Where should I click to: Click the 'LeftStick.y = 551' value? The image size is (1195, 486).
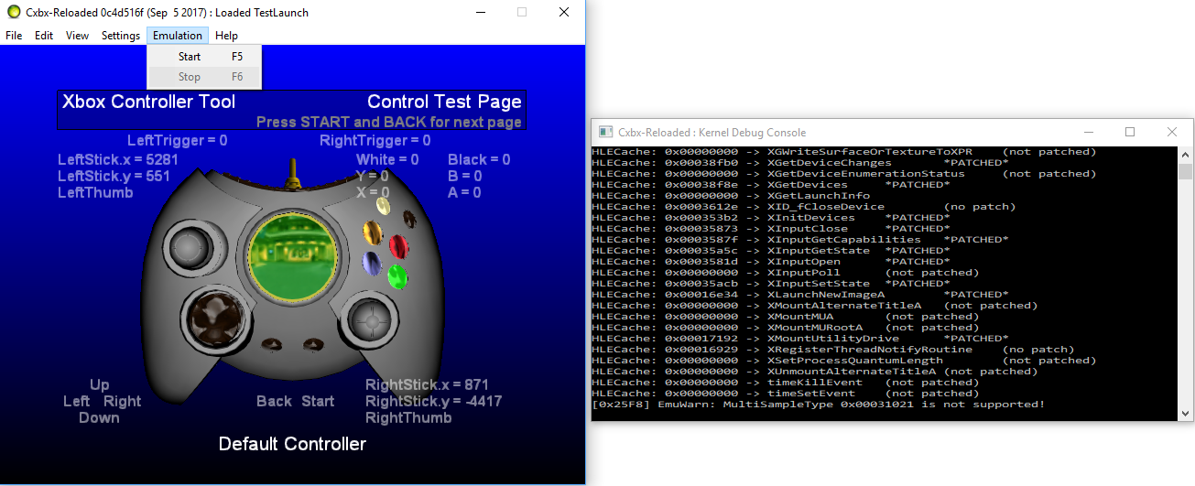114,176
